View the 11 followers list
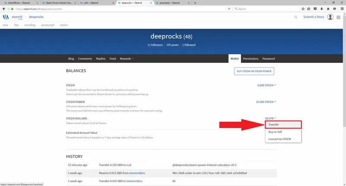 coord(155,45)
